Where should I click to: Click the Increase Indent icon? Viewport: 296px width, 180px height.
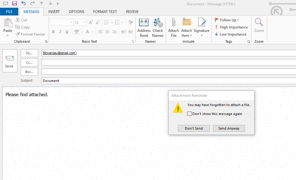pyautogui.click(x=131, y=32)
